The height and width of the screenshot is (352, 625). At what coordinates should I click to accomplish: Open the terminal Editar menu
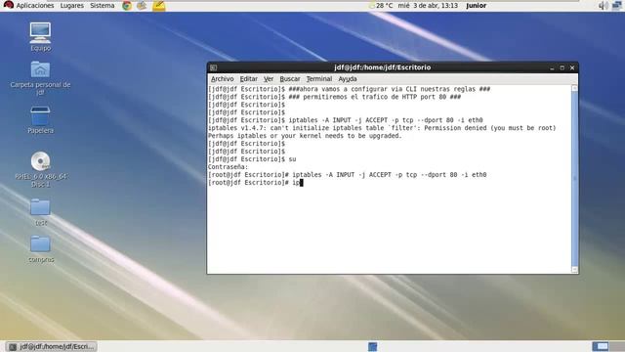point(249,79)
